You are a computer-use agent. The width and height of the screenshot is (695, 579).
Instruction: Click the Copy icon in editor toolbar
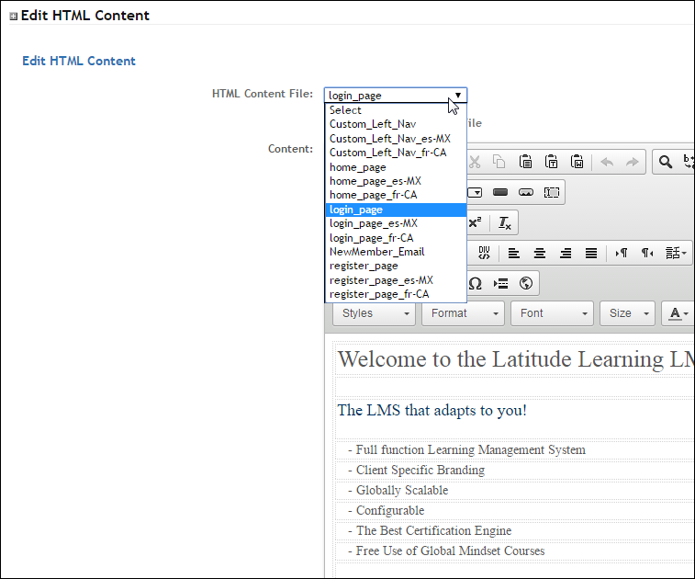(x=499, y=162)
